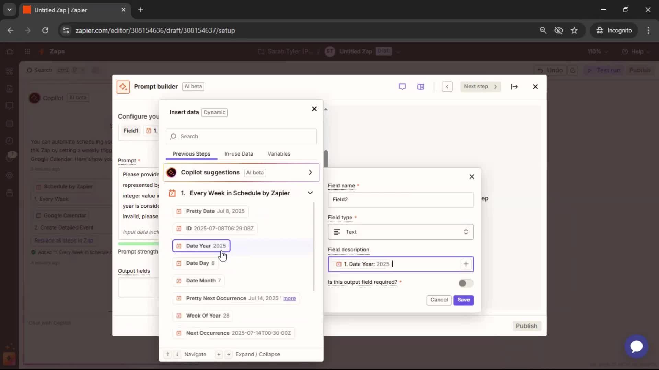Select the Pretty Next Occurrence data pill
The image size is (659, 370).
pos(236,298)
